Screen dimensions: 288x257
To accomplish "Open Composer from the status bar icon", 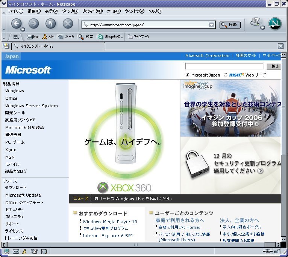I will (x=34, y=251).
